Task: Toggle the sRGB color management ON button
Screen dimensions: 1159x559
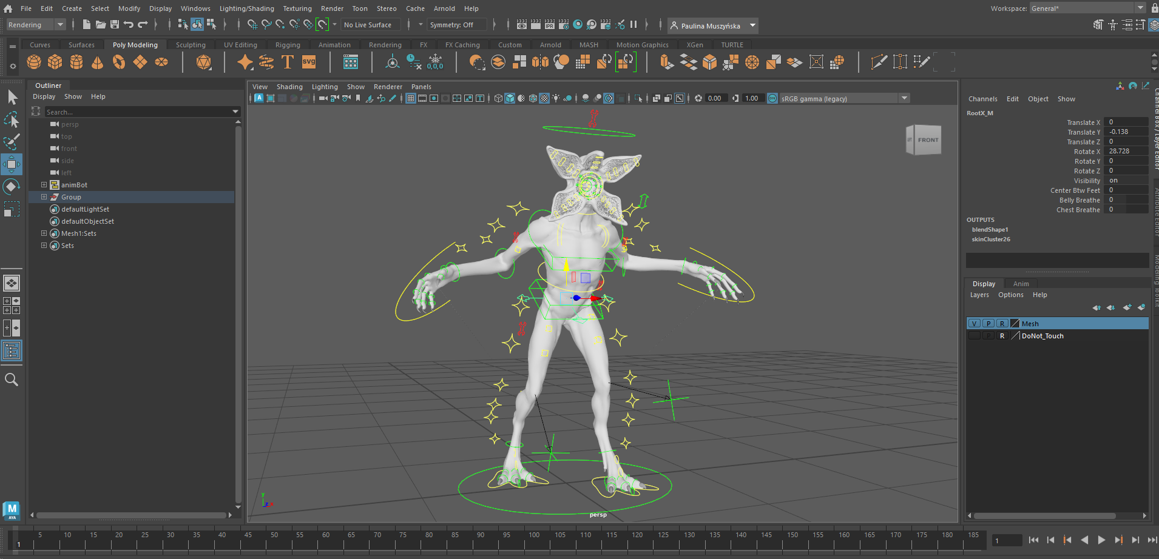Action: point(772,98)
